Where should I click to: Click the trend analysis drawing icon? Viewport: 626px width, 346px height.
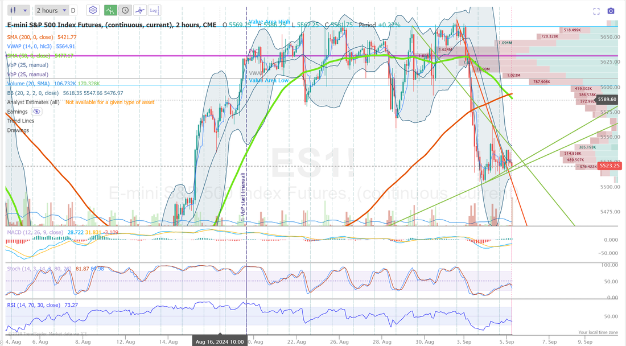tap(140, 10)
